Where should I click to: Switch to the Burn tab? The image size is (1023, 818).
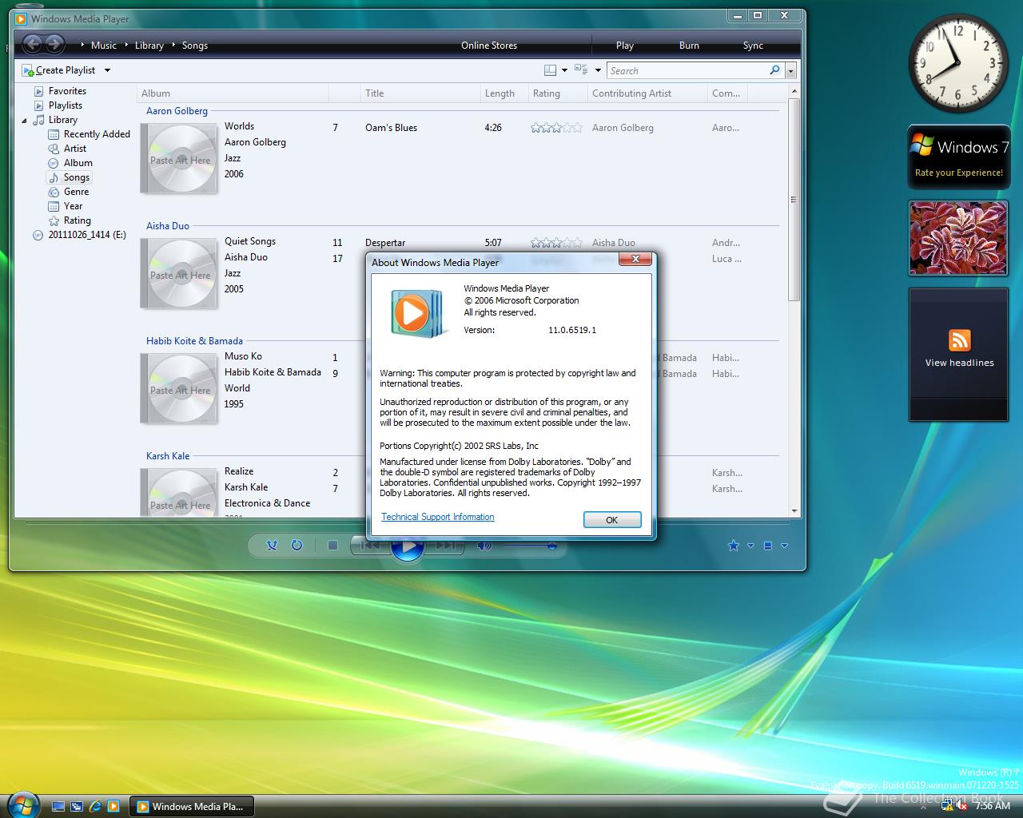(688, 45)
